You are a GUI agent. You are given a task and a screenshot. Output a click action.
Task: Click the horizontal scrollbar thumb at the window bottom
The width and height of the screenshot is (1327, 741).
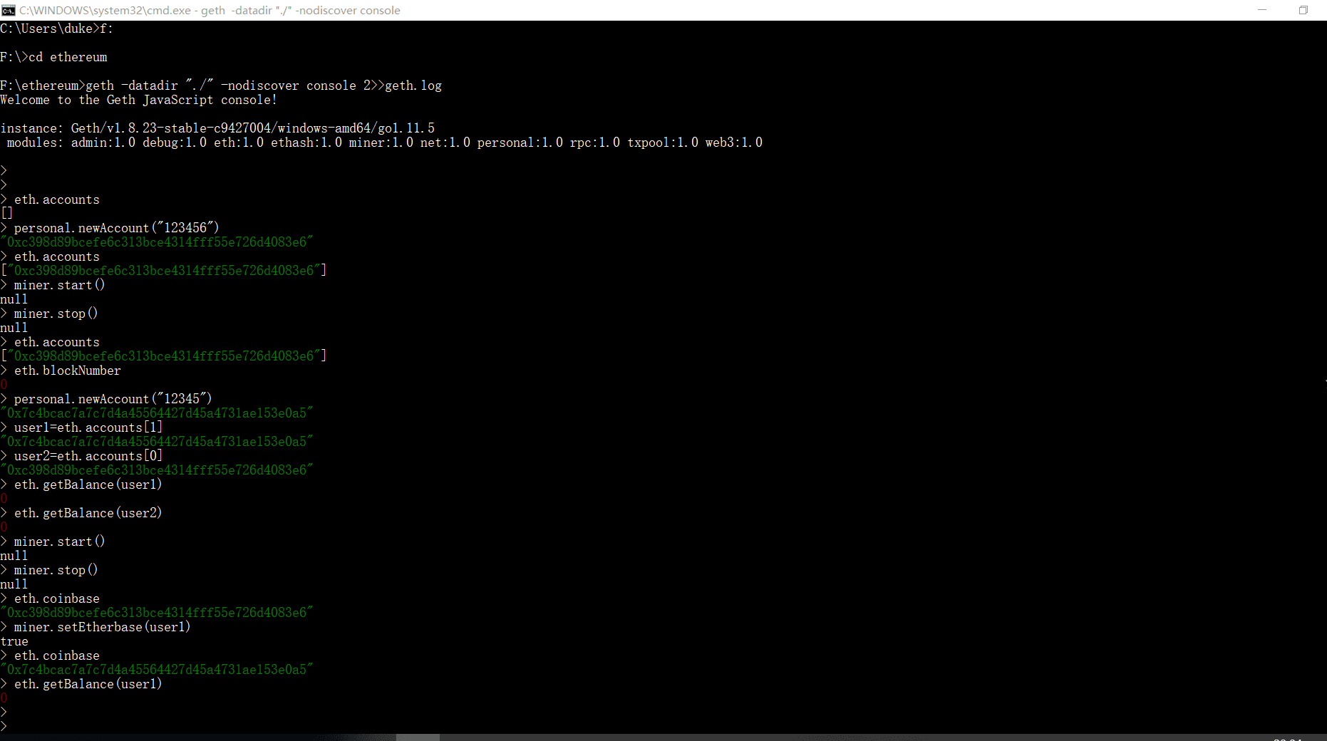point(418,737)
